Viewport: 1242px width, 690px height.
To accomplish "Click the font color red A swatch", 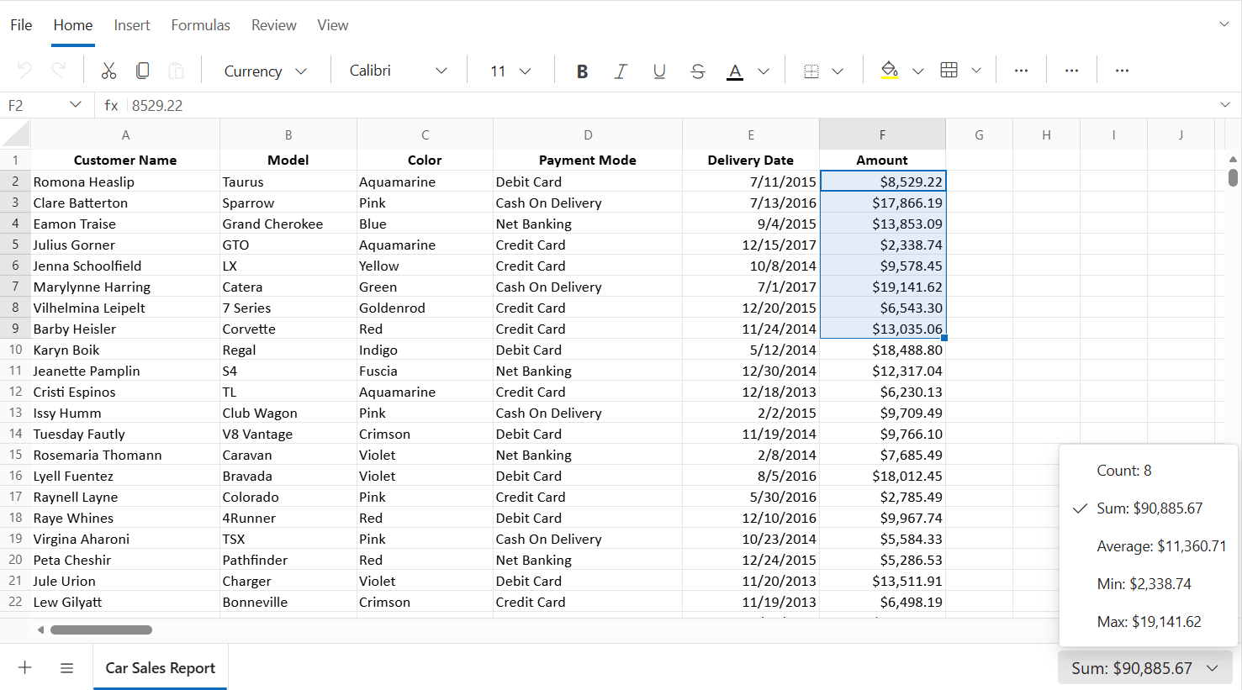I will 735,71.
